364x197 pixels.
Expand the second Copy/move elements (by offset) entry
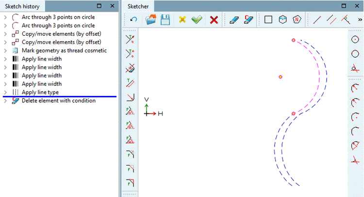(x=5, y=42)
